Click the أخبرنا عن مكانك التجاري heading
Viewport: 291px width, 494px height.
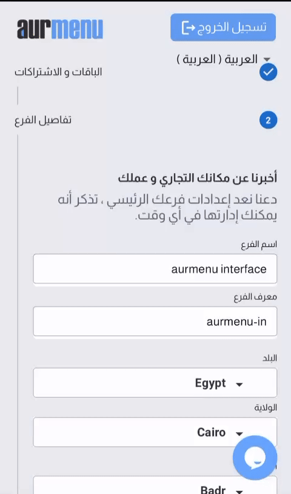click(197, 178)
